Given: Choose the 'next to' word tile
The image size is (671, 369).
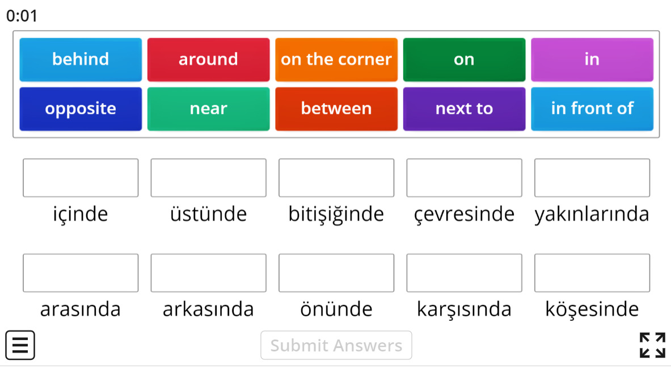Looking at the screenshot, I should click(464, 108).
